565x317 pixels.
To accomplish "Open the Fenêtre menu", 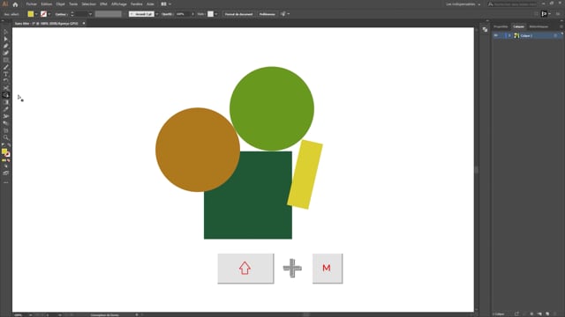I will [x=137, y=4].
